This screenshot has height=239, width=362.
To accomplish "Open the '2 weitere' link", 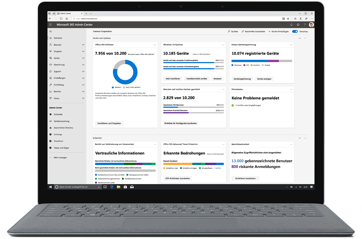I will tap(218, 168).
